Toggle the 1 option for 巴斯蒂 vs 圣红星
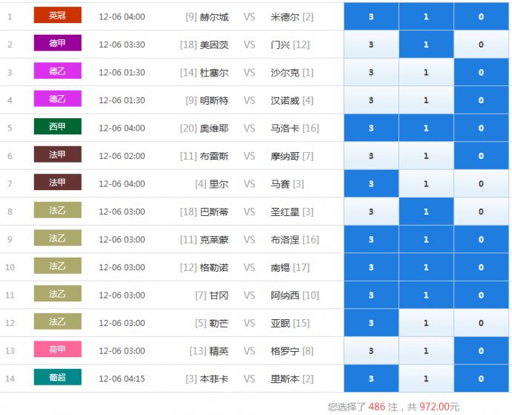Screen dimensions: 512x415 (426, 212)
